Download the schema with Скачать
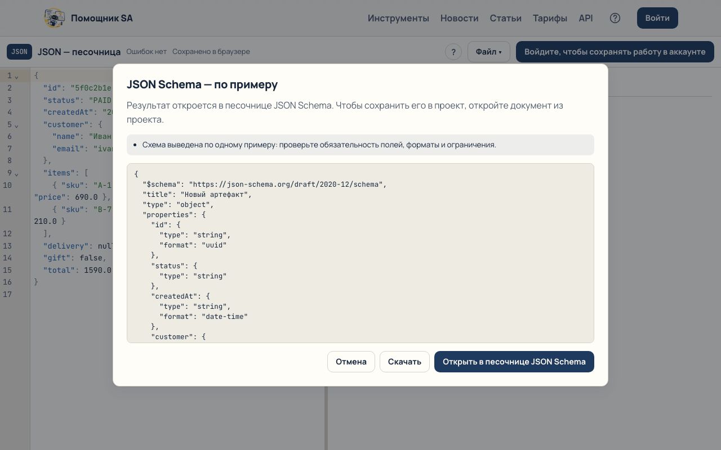The height and width of the screenshot is (450, 721). coord(404,362)
